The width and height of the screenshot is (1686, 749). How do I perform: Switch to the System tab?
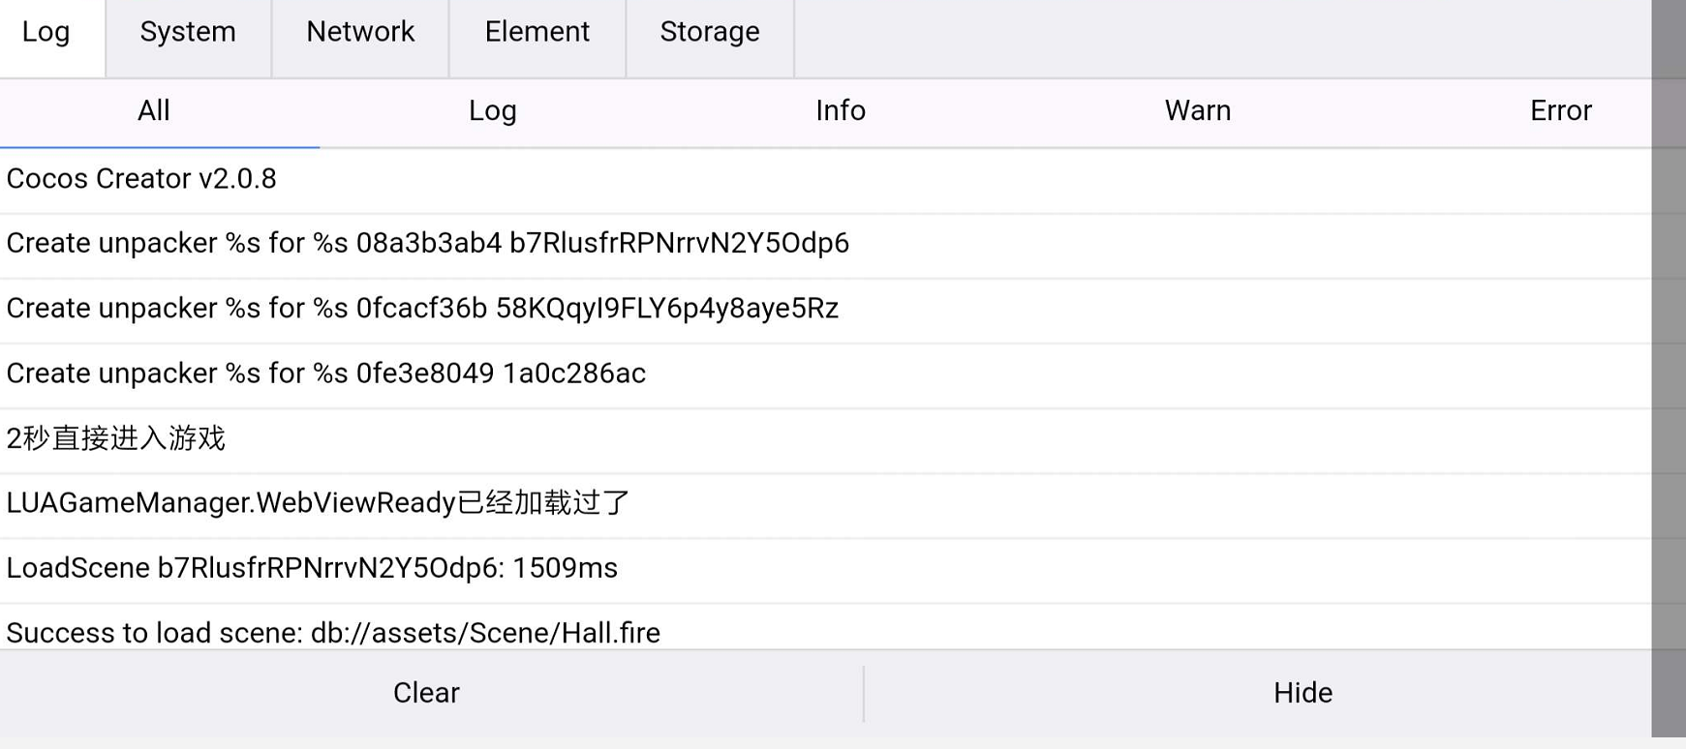tap(188, 33)
